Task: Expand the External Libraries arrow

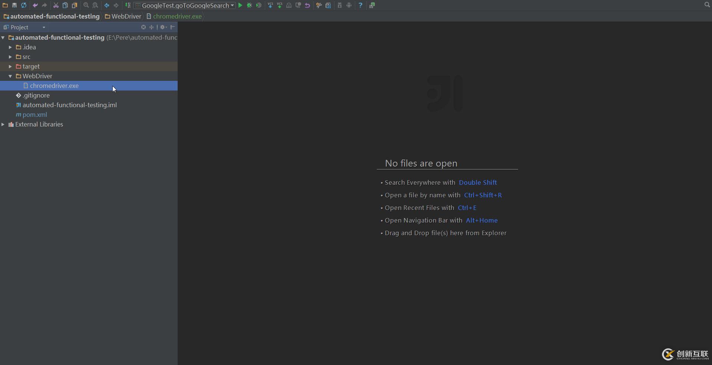Action: [x=3, y=124]
